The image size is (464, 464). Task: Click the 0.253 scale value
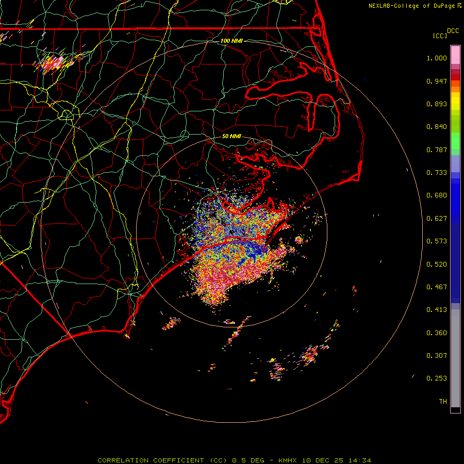tap(437, 378)
